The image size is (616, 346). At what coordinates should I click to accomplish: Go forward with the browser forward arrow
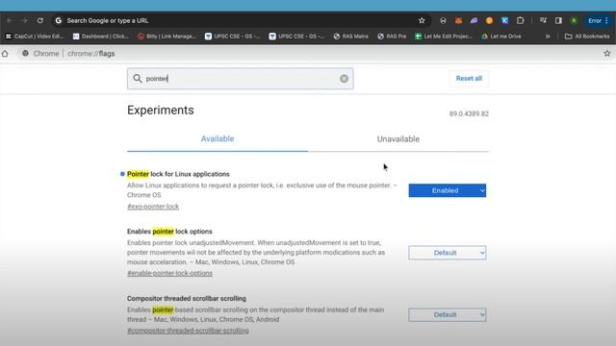click(24, 20)
